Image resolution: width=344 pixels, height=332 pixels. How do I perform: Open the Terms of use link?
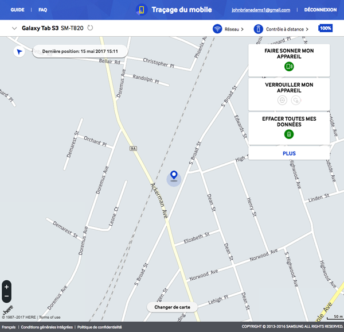click(49, 317)
